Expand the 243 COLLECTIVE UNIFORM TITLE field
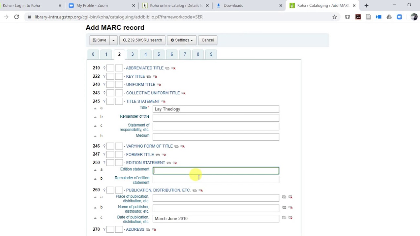This screenshot has width=420, height=236. pos(153,93)
